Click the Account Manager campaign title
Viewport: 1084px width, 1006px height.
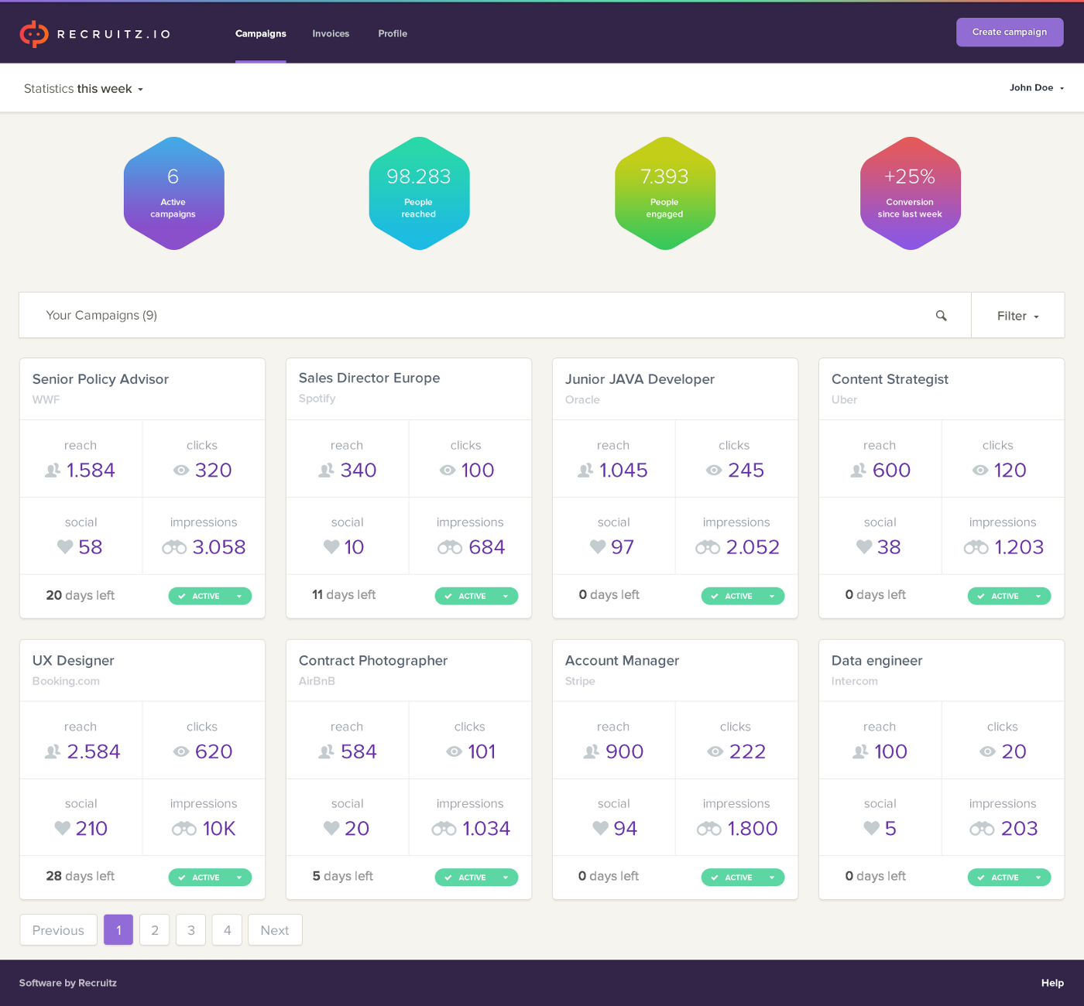click(x=622, y=661)
